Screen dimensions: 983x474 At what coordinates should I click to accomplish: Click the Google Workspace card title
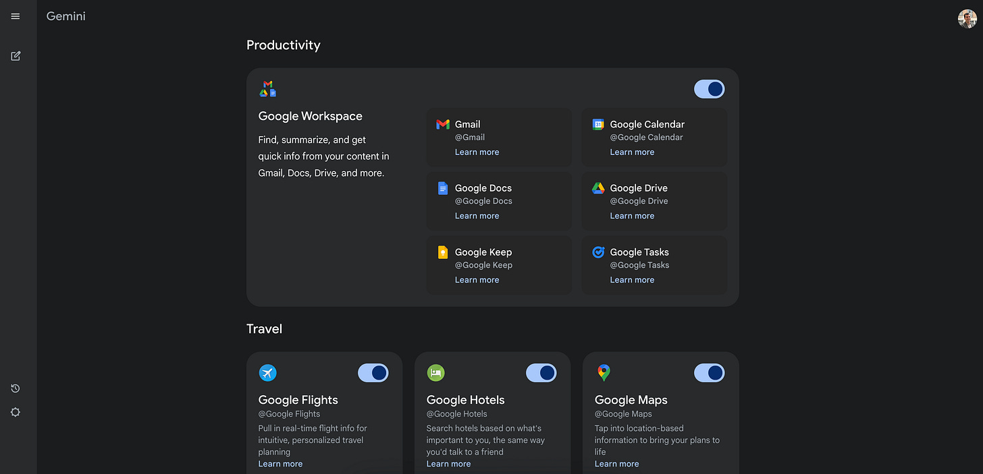tap(311, 117)
